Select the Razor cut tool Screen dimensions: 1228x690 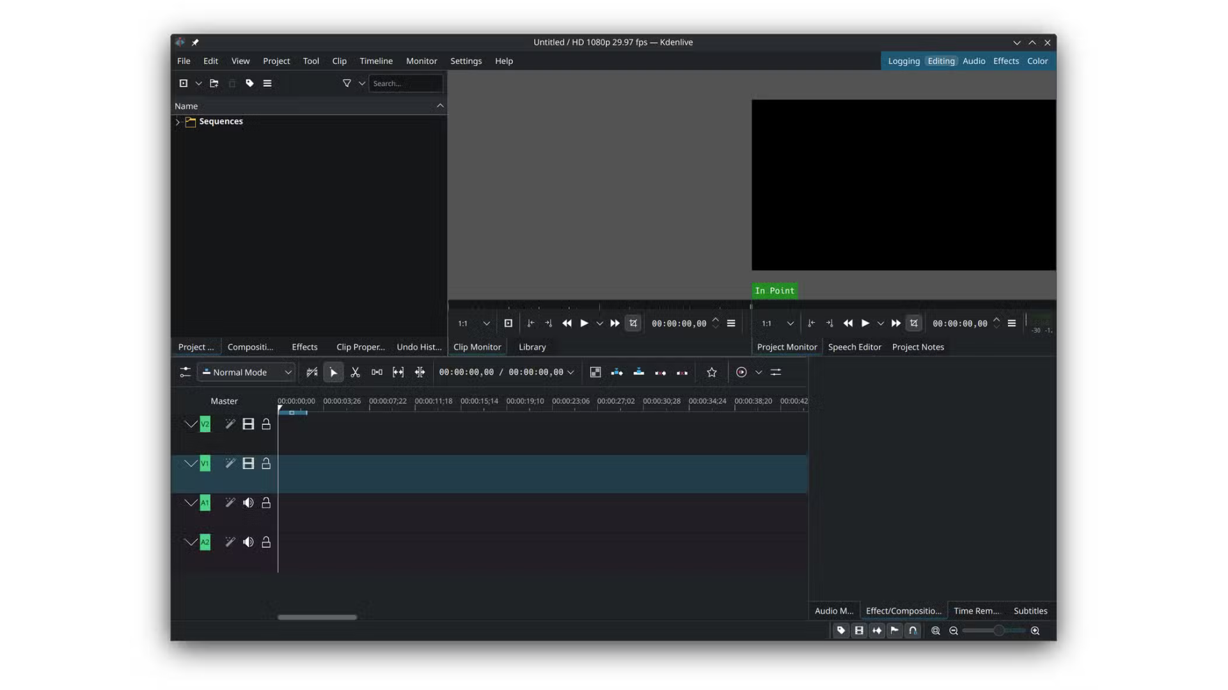(x=355, y=372)
